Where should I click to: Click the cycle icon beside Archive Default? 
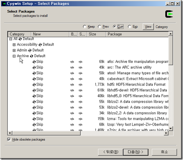pyautogui.click(x=31, y=56)
